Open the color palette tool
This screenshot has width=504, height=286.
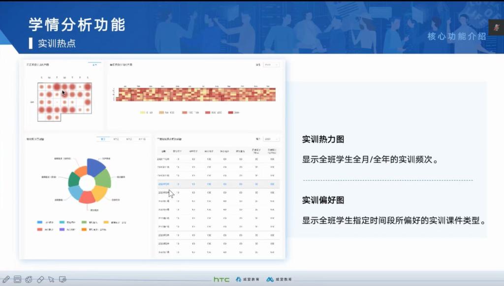point(29,279)
